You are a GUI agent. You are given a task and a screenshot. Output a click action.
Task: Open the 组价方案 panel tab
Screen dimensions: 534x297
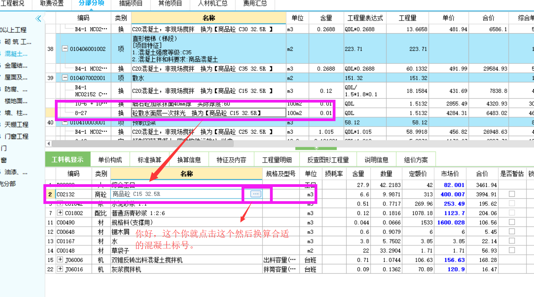[416, 160]
